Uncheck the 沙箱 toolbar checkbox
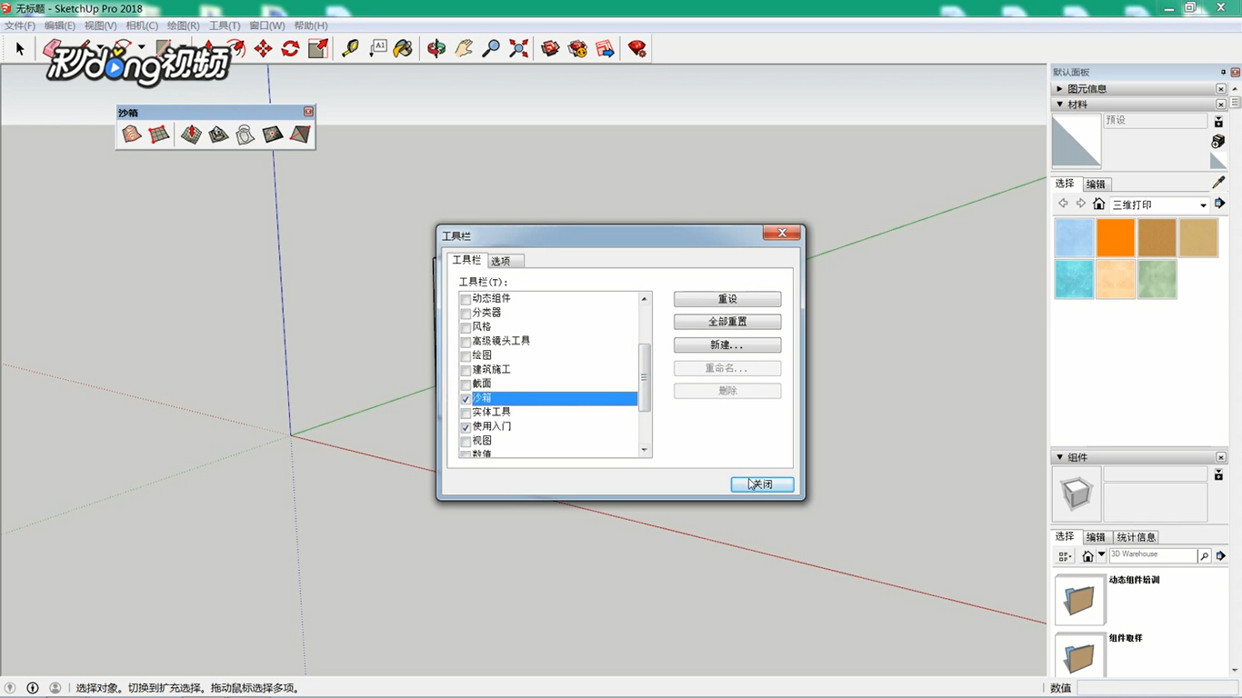Viewport: 1242px width, 698px height. click(x=466, y=399)
